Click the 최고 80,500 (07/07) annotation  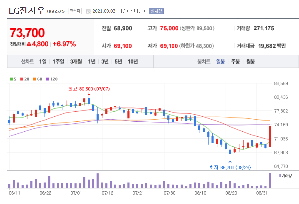pos(89,89)
